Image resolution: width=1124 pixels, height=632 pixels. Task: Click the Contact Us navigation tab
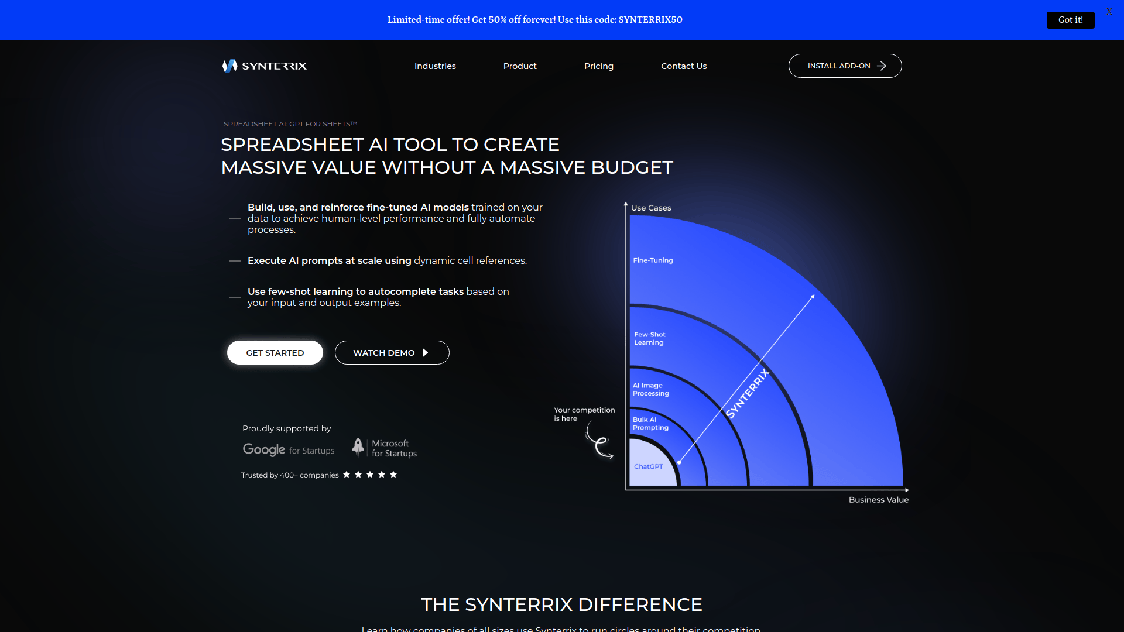(684, 66)
